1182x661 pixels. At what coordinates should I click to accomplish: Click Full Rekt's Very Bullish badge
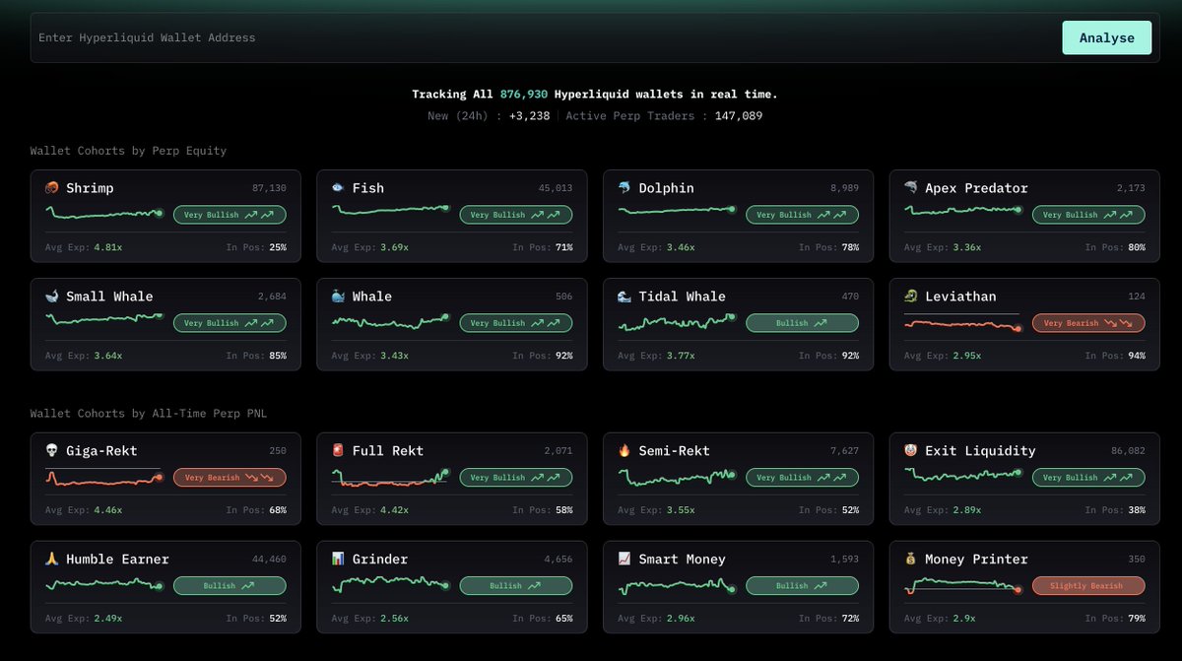[516, 478]
